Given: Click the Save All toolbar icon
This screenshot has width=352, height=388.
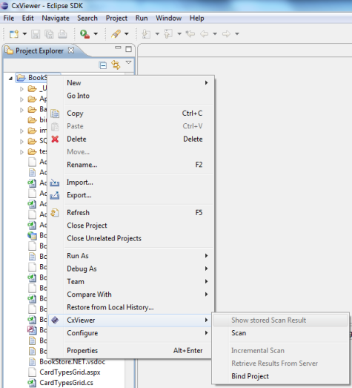Looking at the screenshot, I should pyautogui.click(x=49, y=34).
